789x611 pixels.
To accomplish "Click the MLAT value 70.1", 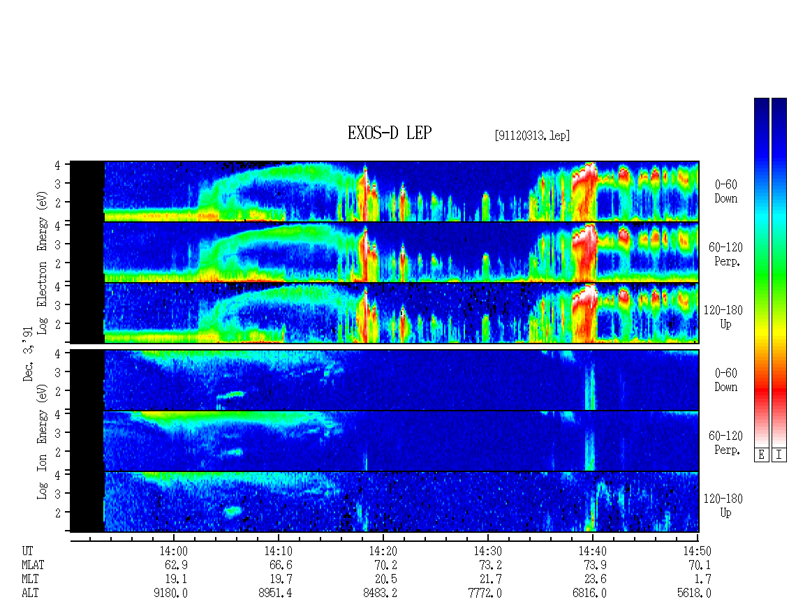I will (700, 565).
